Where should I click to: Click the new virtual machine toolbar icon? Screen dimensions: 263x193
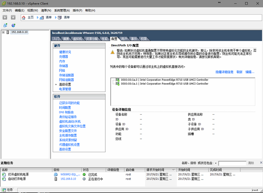(6, 25)
